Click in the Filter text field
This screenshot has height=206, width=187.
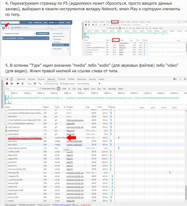coord(21,89)
